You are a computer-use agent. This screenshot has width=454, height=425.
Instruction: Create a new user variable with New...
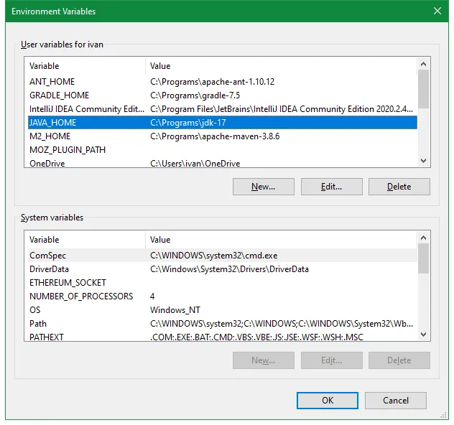coord(264,187)
